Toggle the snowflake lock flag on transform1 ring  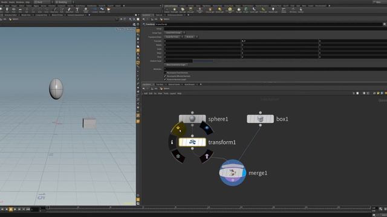[178, 156]
